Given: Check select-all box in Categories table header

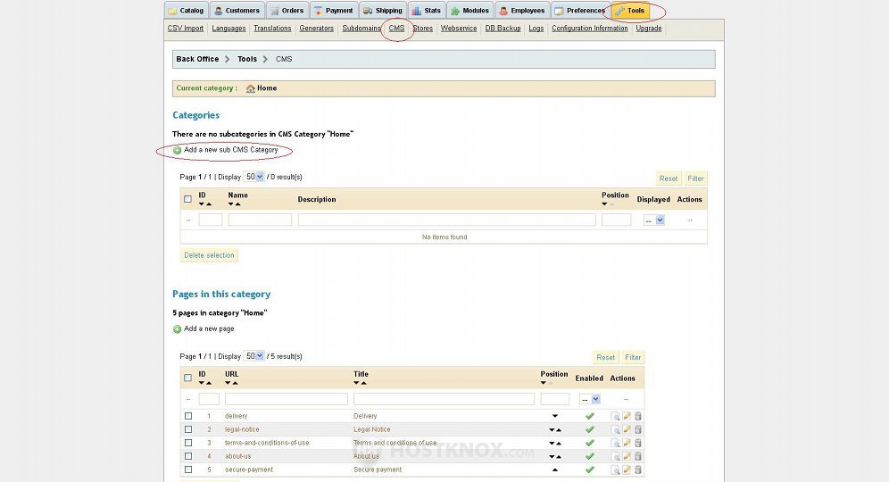Looking at the screenshot, I should [x=187, y=199].
